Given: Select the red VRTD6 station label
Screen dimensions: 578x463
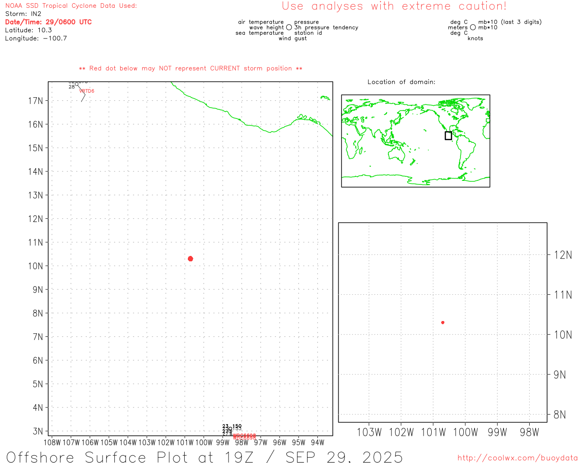Looking at the screenshot, I should [x=87, y=91].
